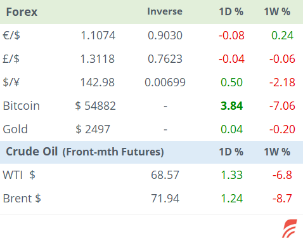Click the Crude Oil 1W % column header
Image resolution: width=303 pixels, height=243 pixels.
[277, 152]
